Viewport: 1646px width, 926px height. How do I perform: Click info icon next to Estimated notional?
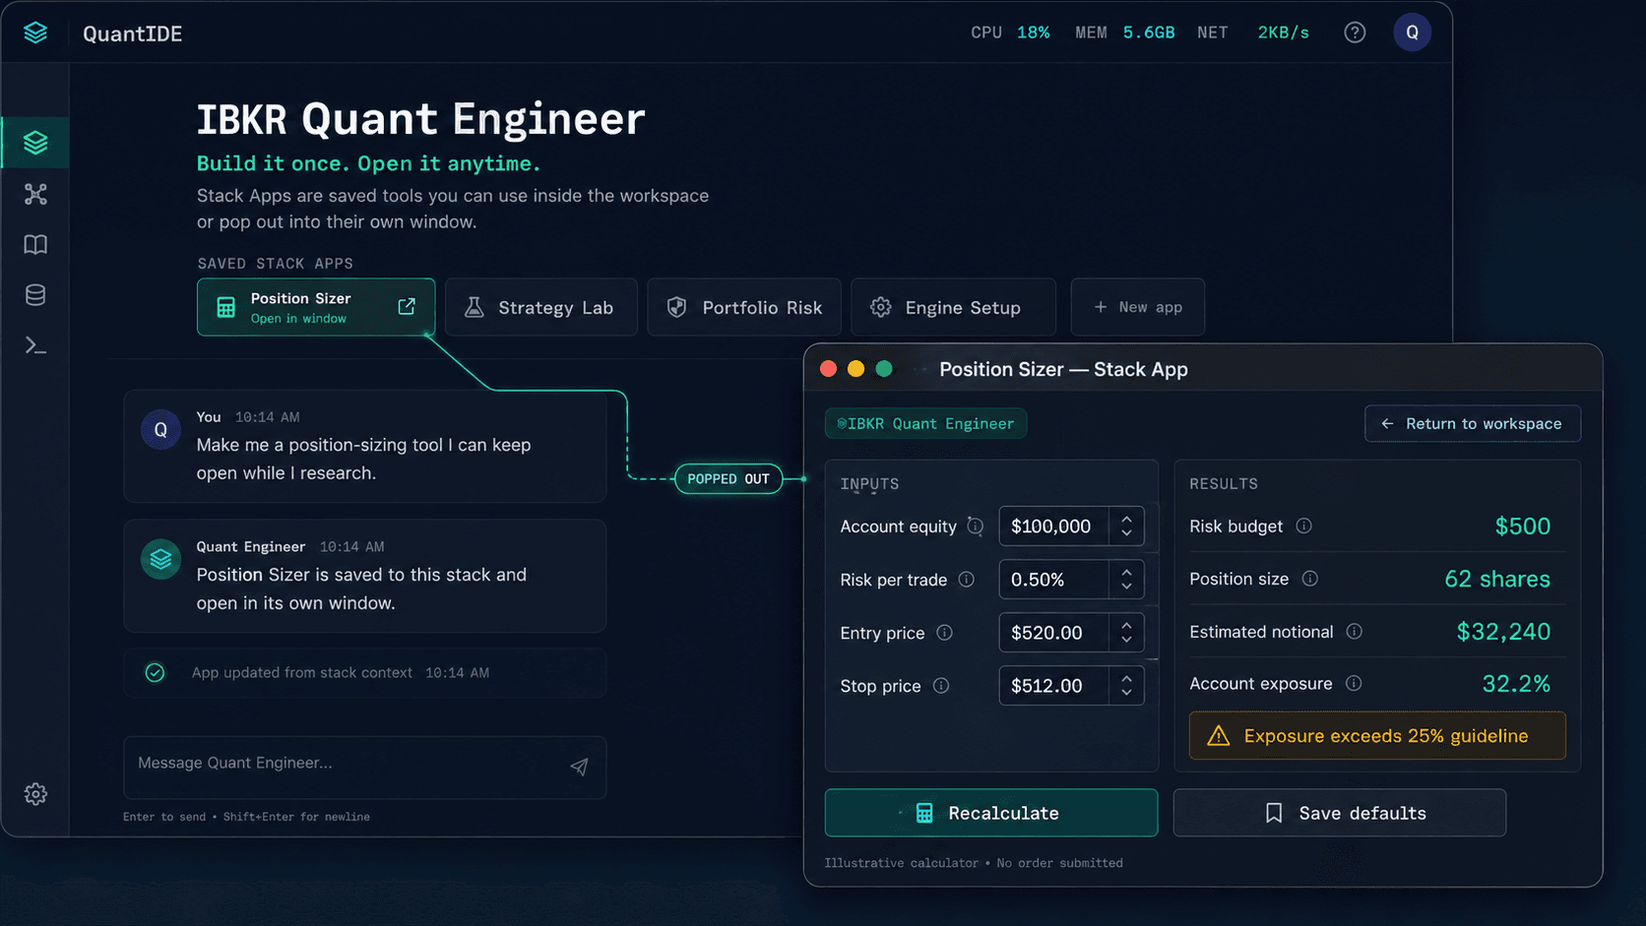[1355, 632]
